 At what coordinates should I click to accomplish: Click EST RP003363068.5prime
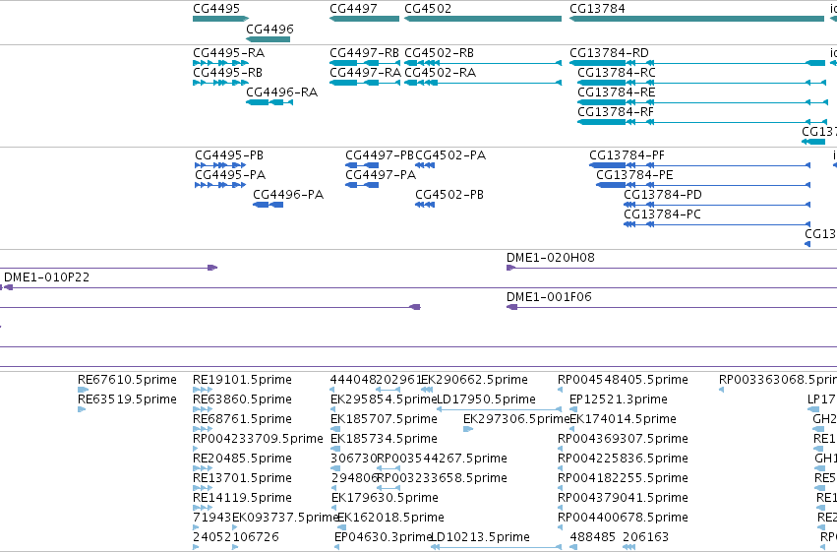pos(721,390)
